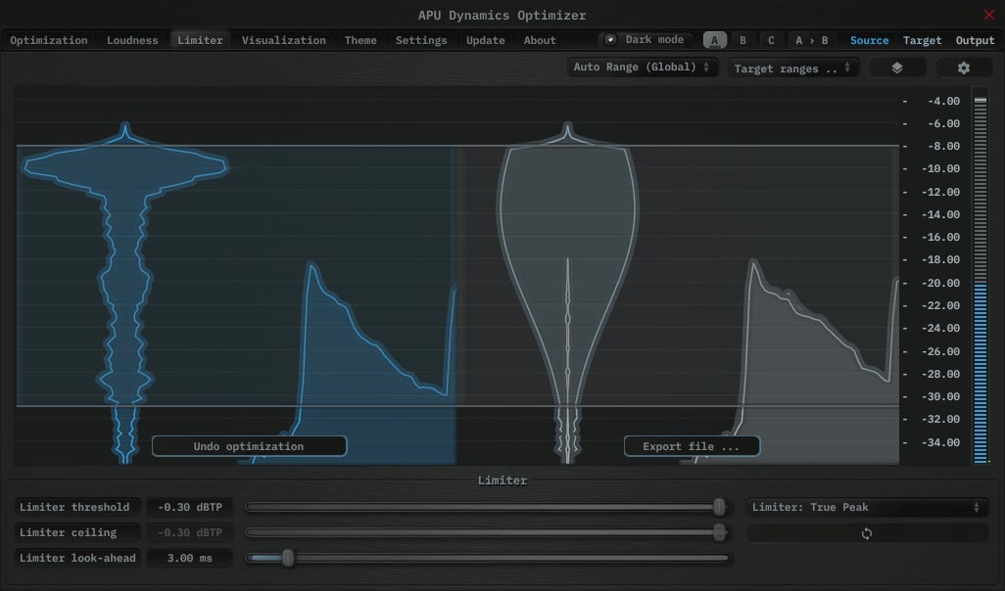The height and width of the screenshot is (591, 1005).
Task: Click the Limiter threshold slider handle
Action: point(719,507)
